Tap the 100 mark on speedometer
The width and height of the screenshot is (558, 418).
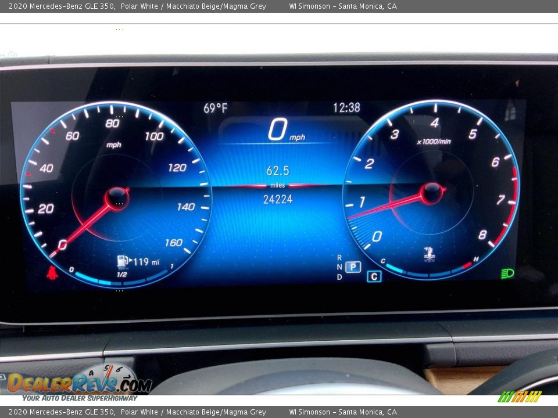click(154, 136)
